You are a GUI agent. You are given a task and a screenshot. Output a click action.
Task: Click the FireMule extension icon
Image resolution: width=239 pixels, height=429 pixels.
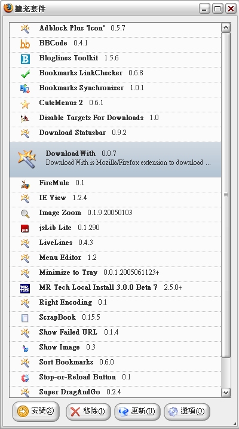click(x=25, y=185)
